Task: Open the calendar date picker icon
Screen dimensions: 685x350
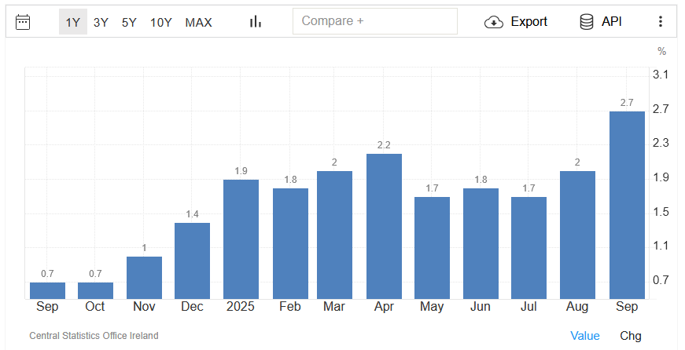Action: 23,22
